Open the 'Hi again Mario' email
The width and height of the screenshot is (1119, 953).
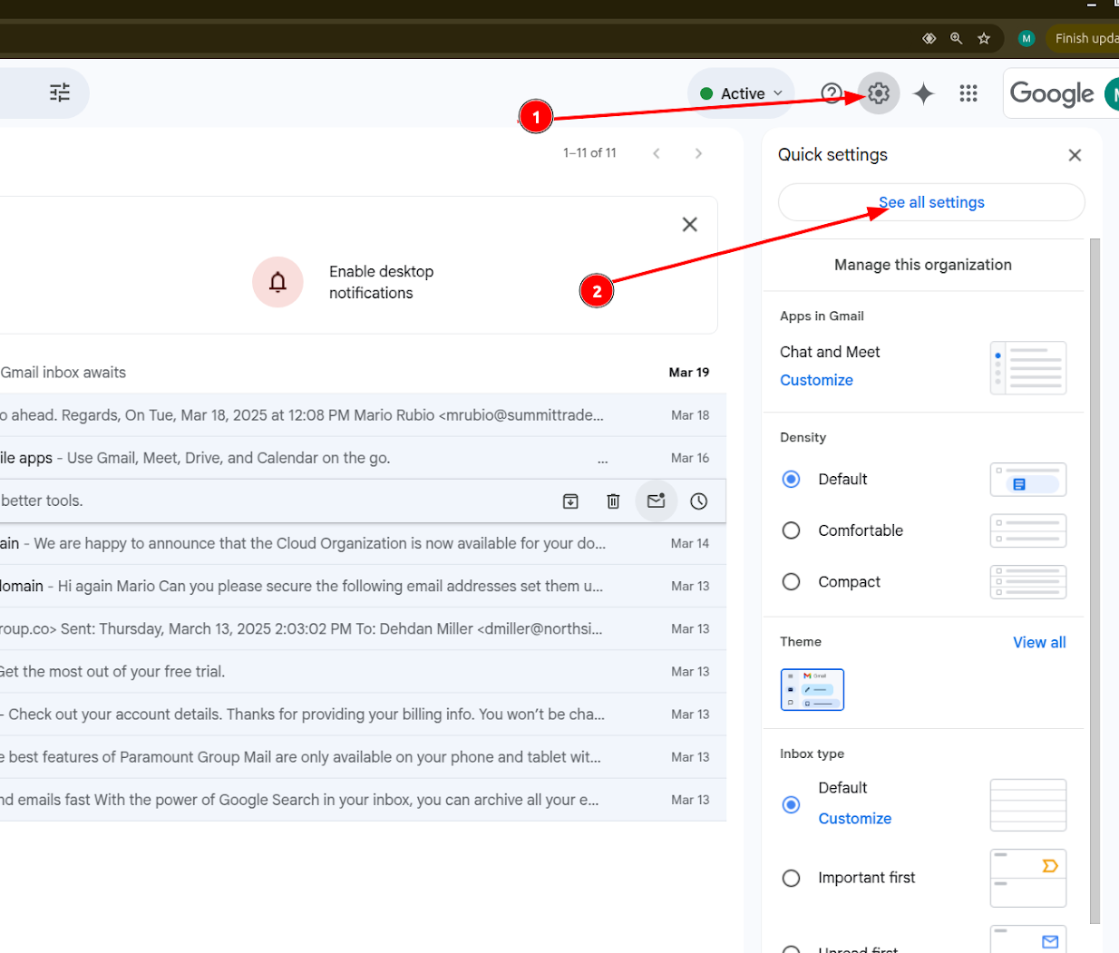[x=363, y=586]
